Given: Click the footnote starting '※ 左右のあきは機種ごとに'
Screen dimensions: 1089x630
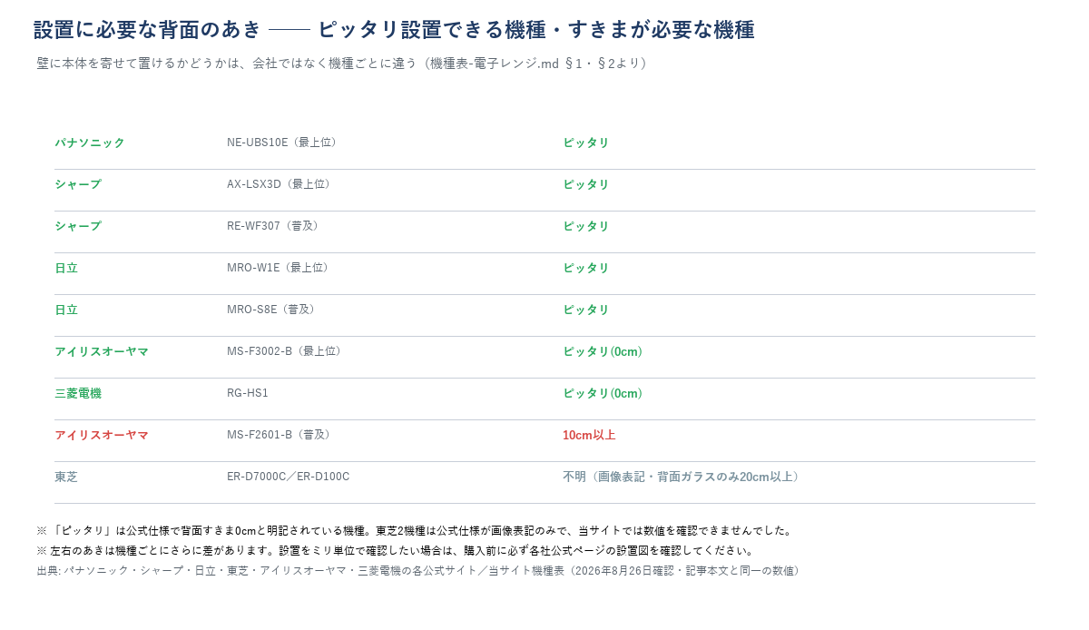Looking at the screenshot, I should pos(396,551).
